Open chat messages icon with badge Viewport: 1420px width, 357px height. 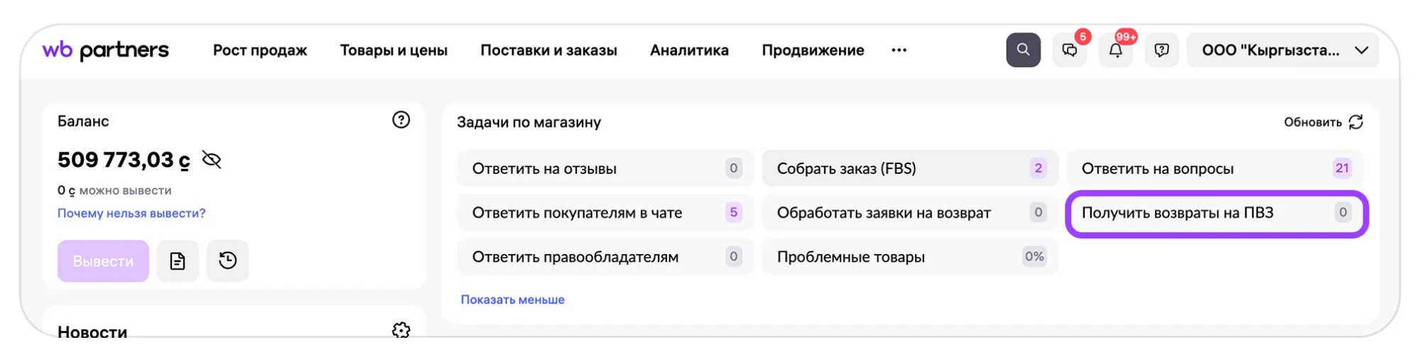1069,50
